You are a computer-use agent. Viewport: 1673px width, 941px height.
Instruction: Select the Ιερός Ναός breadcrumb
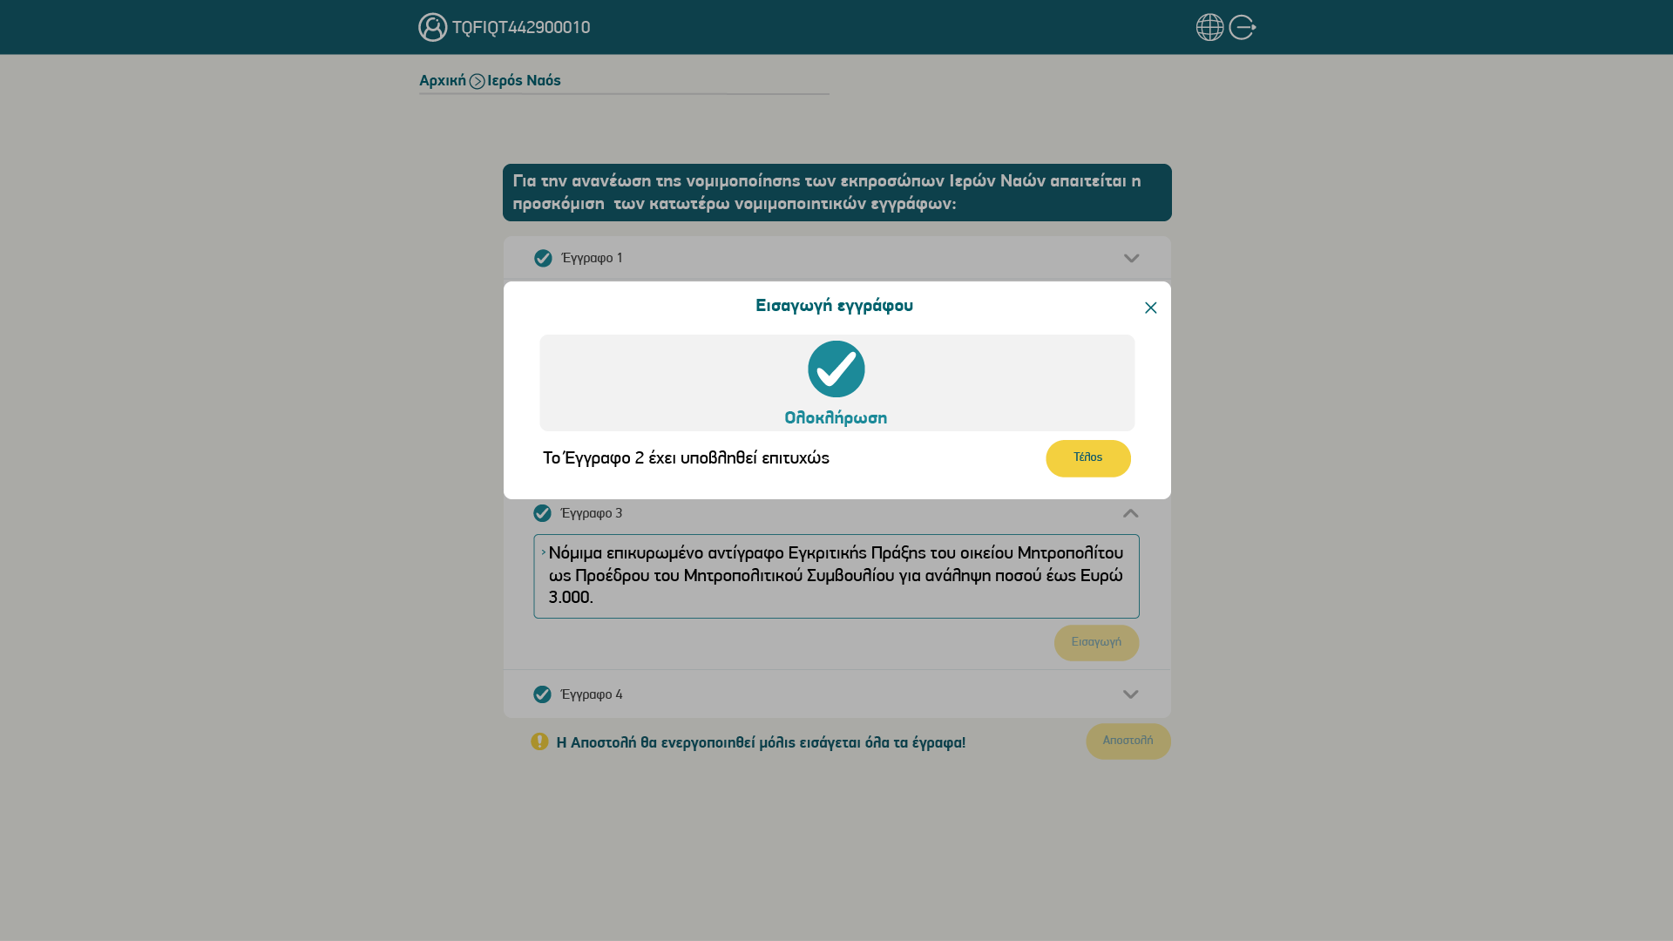point(524,81)
